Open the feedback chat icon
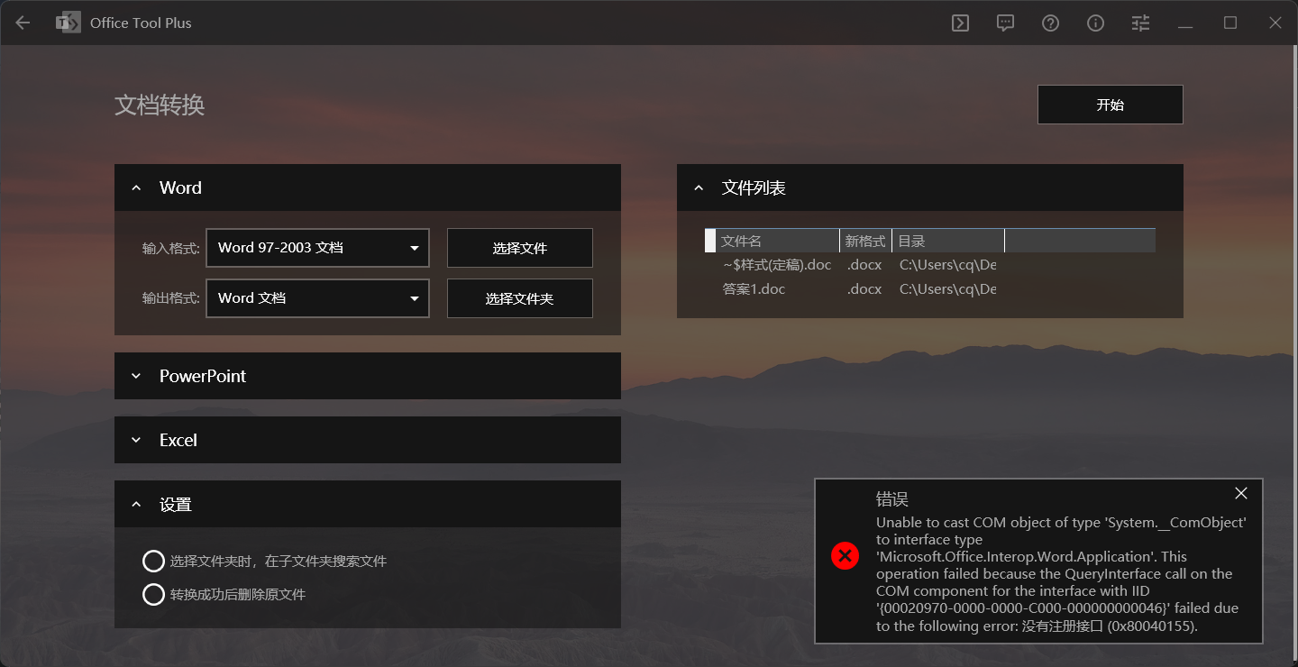 1005,23
